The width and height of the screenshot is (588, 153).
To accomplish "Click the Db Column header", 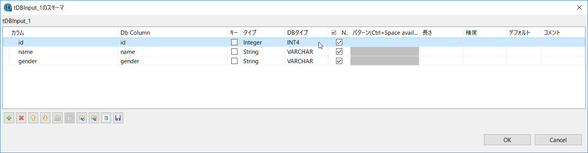I will [173, 33].
